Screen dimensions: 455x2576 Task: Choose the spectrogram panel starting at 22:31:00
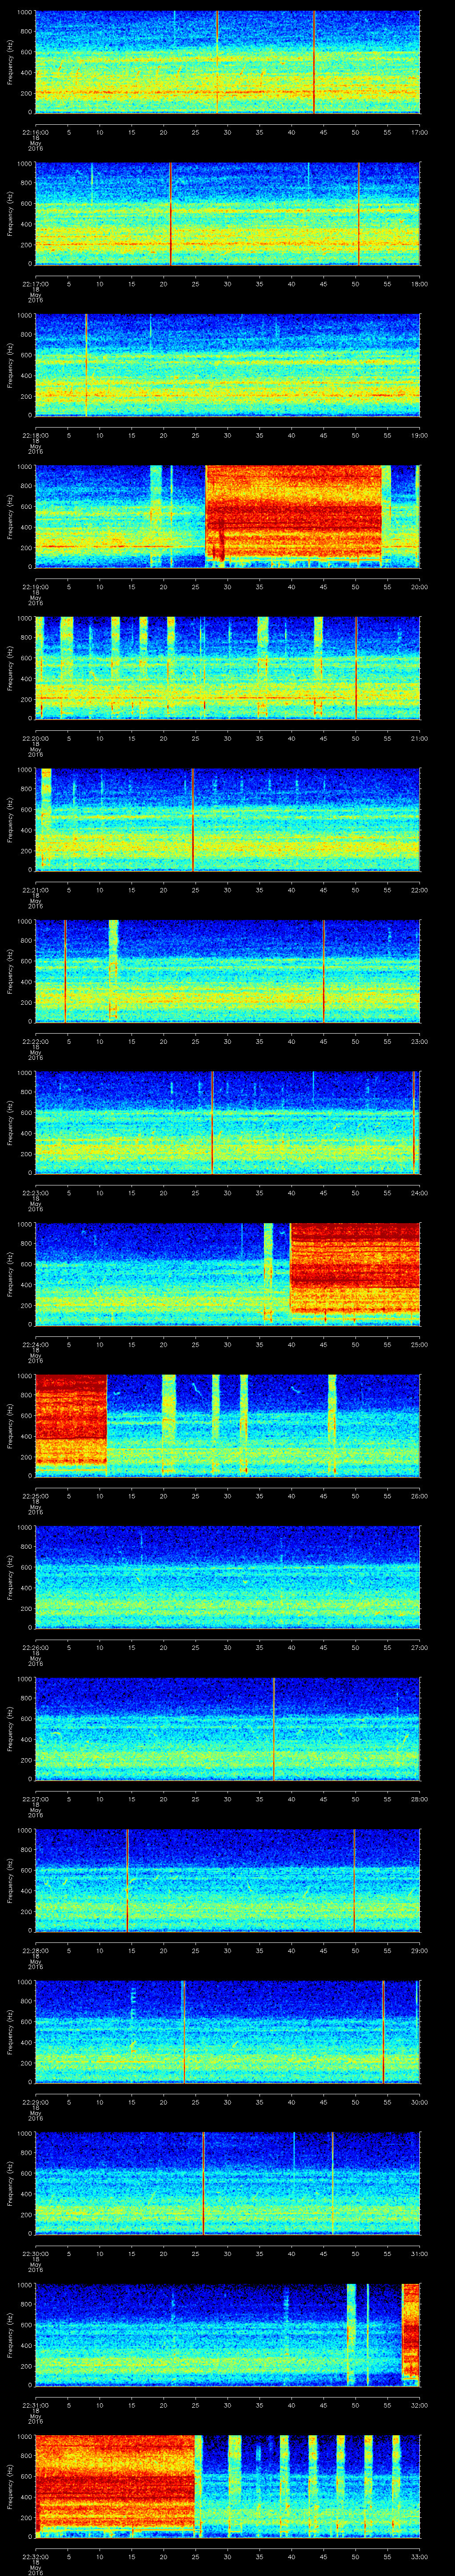tap(228, 2334)
